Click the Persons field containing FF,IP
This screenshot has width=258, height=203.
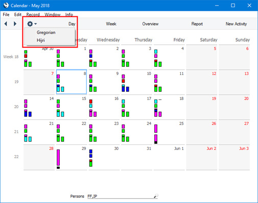tap(120, 196)
